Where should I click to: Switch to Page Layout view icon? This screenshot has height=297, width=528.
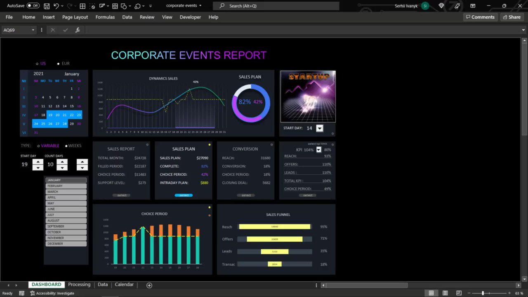[x=445, y=293]
